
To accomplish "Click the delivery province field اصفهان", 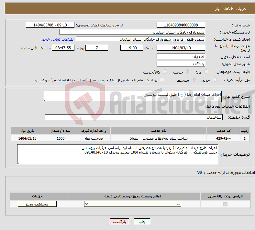I will click(181, 56).
